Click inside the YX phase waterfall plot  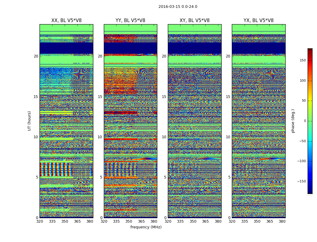click(x=258, y=121)
